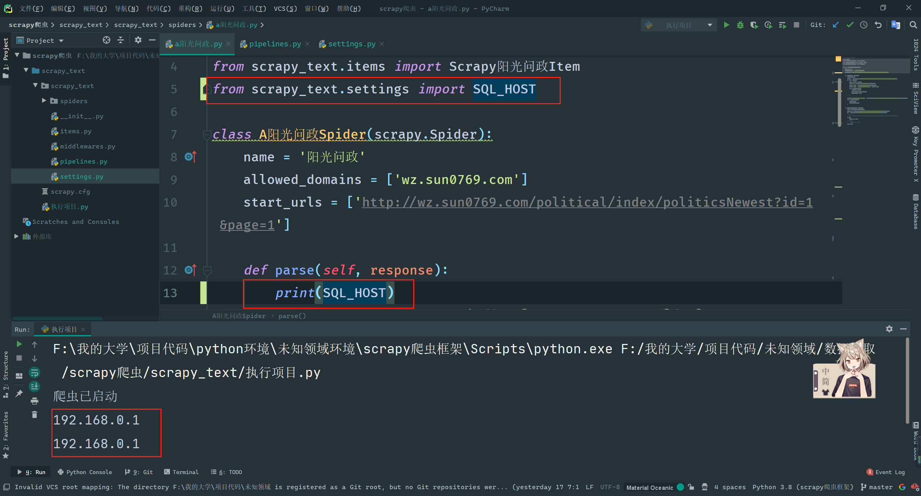Click Git update project blue arrow
The image size is (921, 496).
coord(836,25)
